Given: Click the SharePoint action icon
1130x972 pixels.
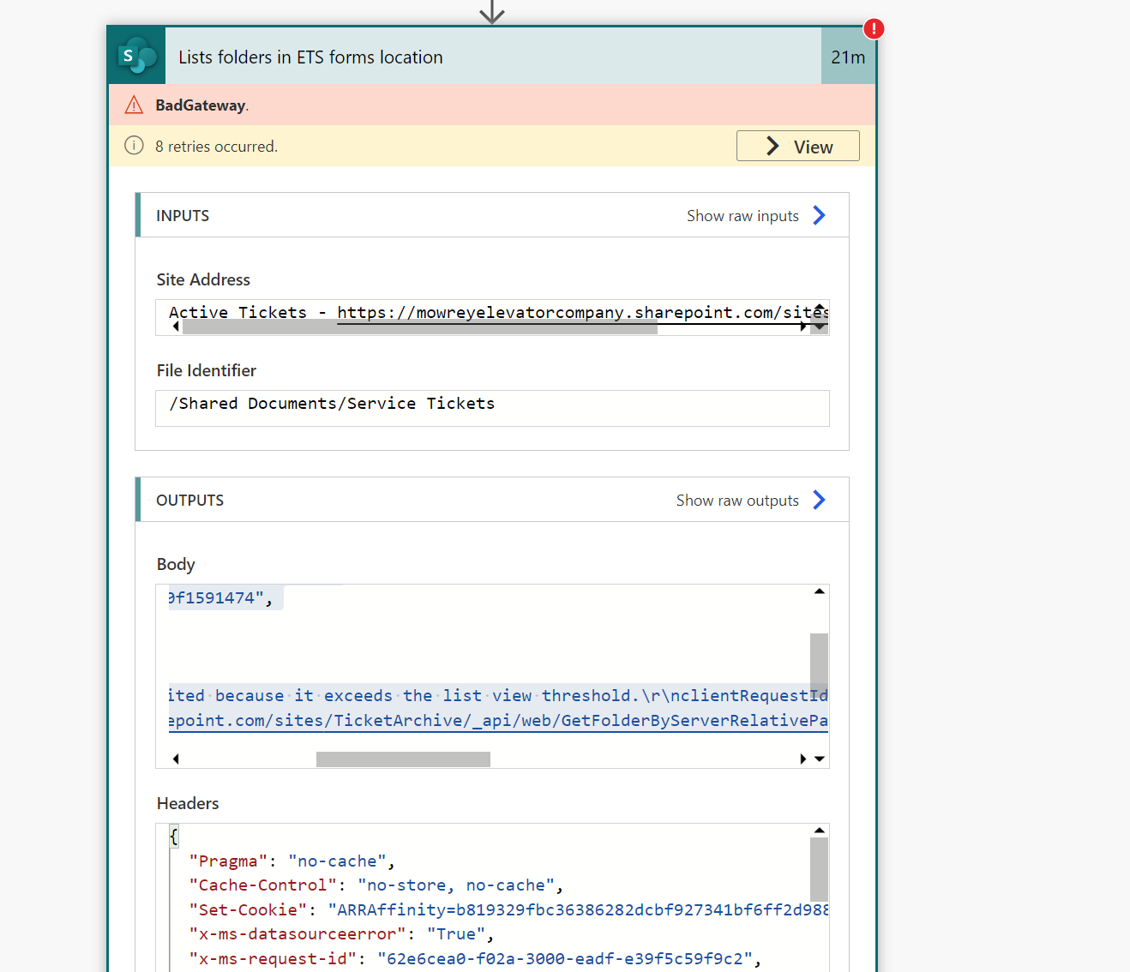Looking at the screenshot, I should coord(136,57).
